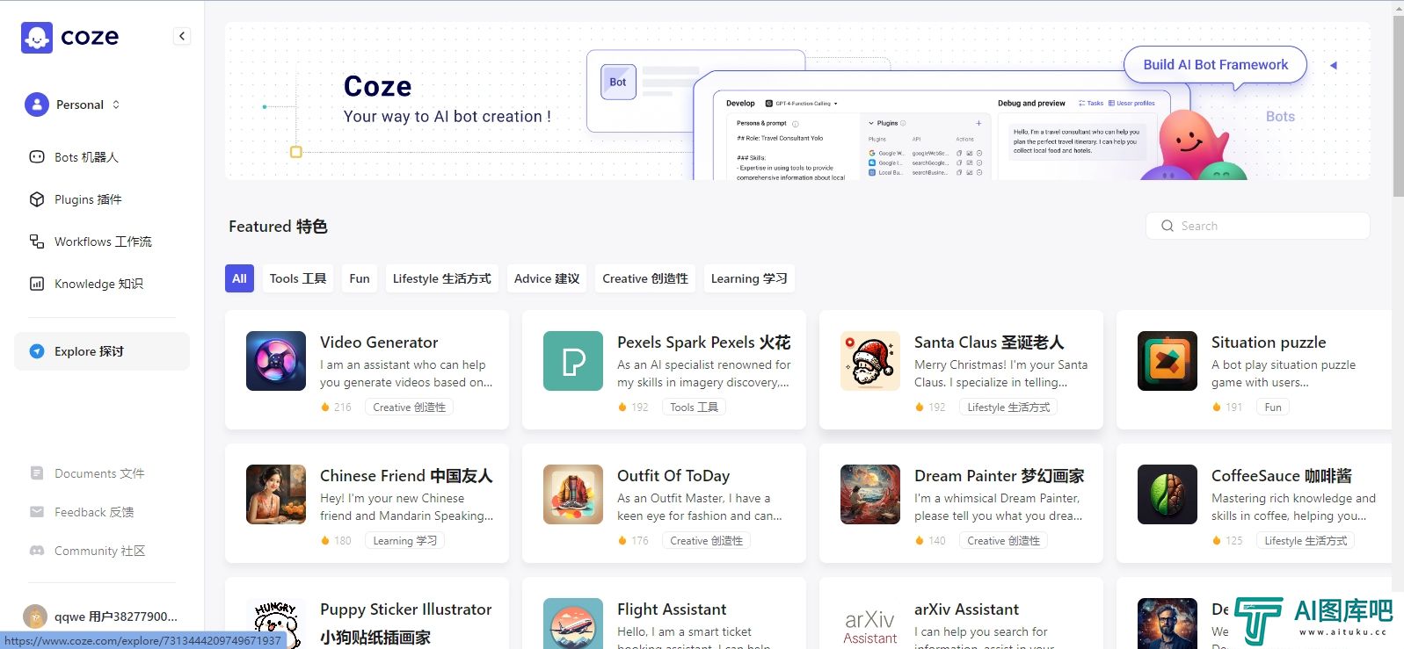This screenshot has width=1404, height=649.
Task: Filter by Learning 学习 tab
Action: pyautogui.click(x=749, y=278)
